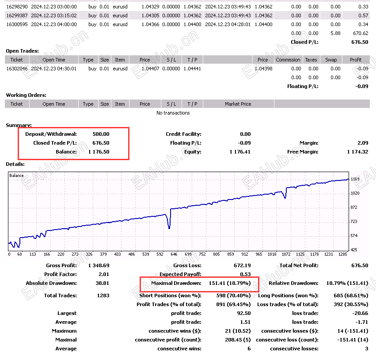This screenshot has width=376, height=353.
Task: Click the Ticket header in Working Orders
Action: pos(16,104)
